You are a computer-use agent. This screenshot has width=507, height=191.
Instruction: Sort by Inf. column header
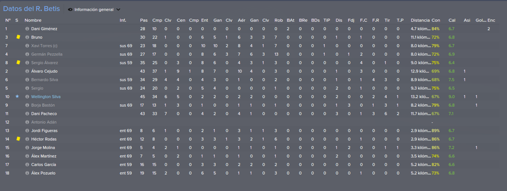click(123, 20)
